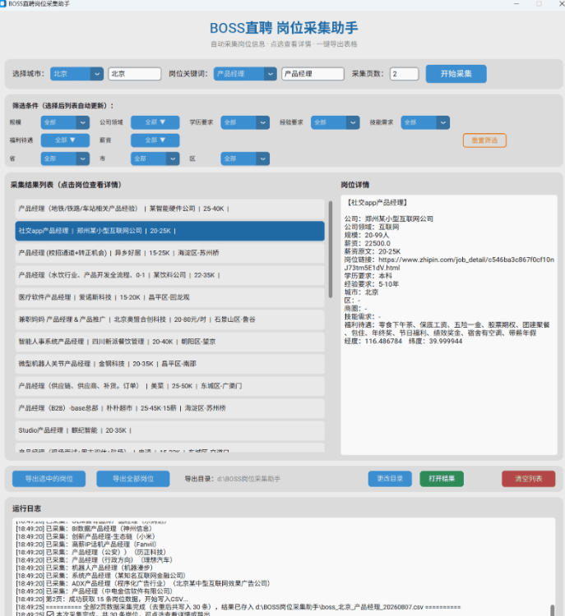The width and height of the screenshot is (565, 616).
Task: Select the 某饮料公司 22-35K job row
Action: coord(169,275)
